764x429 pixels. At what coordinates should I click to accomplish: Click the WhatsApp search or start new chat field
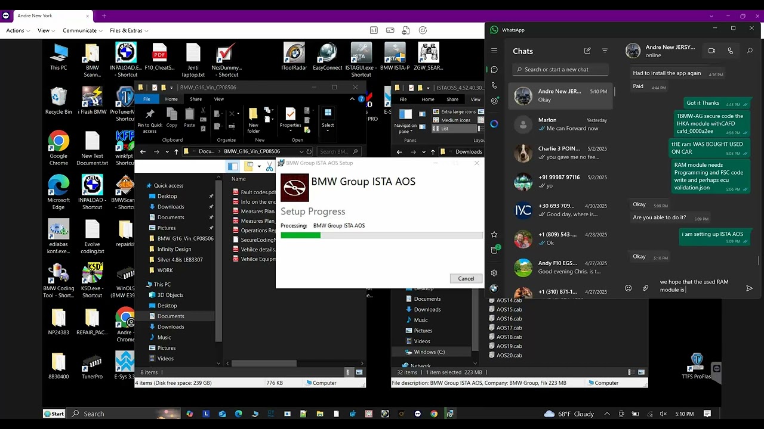pos(560,70)
